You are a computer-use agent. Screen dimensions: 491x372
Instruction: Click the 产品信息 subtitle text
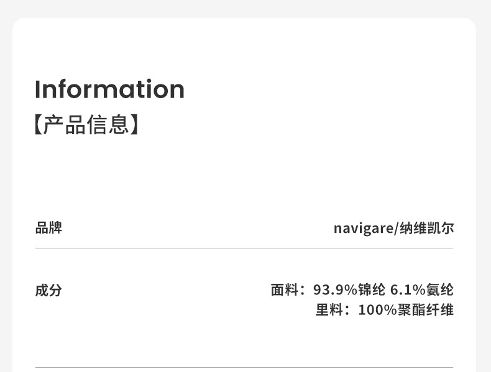(86, 125)
